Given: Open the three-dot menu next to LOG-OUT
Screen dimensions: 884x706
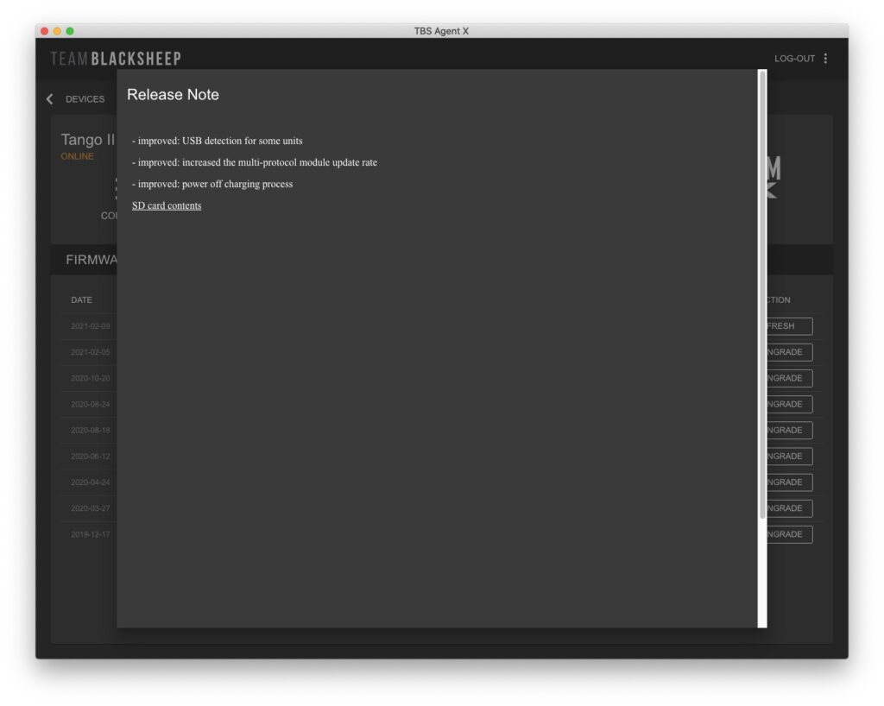Looking at the screenshot, I should coord(825,59).
